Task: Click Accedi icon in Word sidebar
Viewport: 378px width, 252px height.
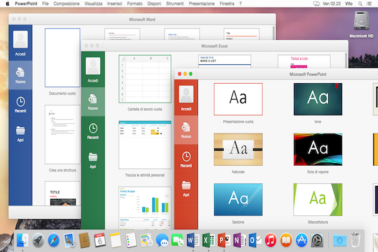Action: 21,40
